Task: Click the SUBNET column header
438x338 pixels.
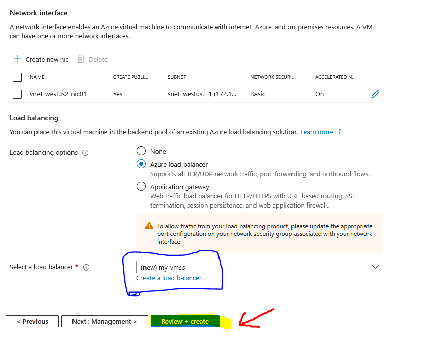Action: click(x=176, y=77)
